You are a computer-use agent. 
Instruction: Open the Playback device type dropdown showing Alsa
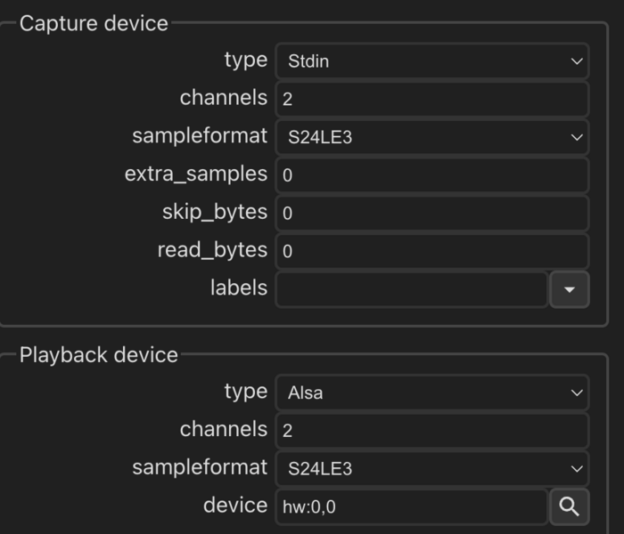431,392
